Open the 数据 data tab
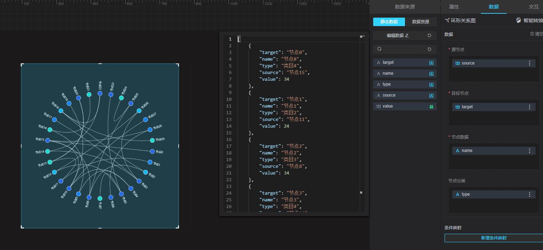 tap(494, 7)
